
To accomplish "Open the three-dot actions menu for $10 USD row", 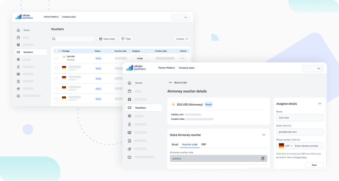I will pos(182,58).
